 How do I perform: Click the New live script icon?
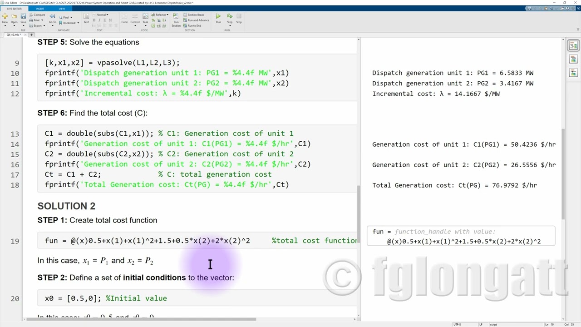click(x=5, y=16)
